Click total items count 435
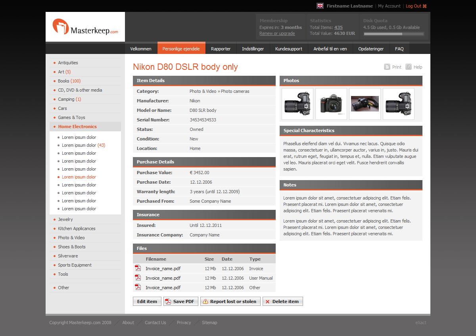Image resolution: width=476 pixels, height=336 pixels. point(338,27)
